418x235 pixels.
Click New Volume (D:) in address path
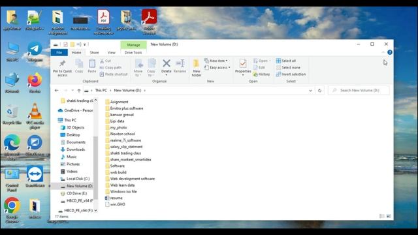click(127, 90)
